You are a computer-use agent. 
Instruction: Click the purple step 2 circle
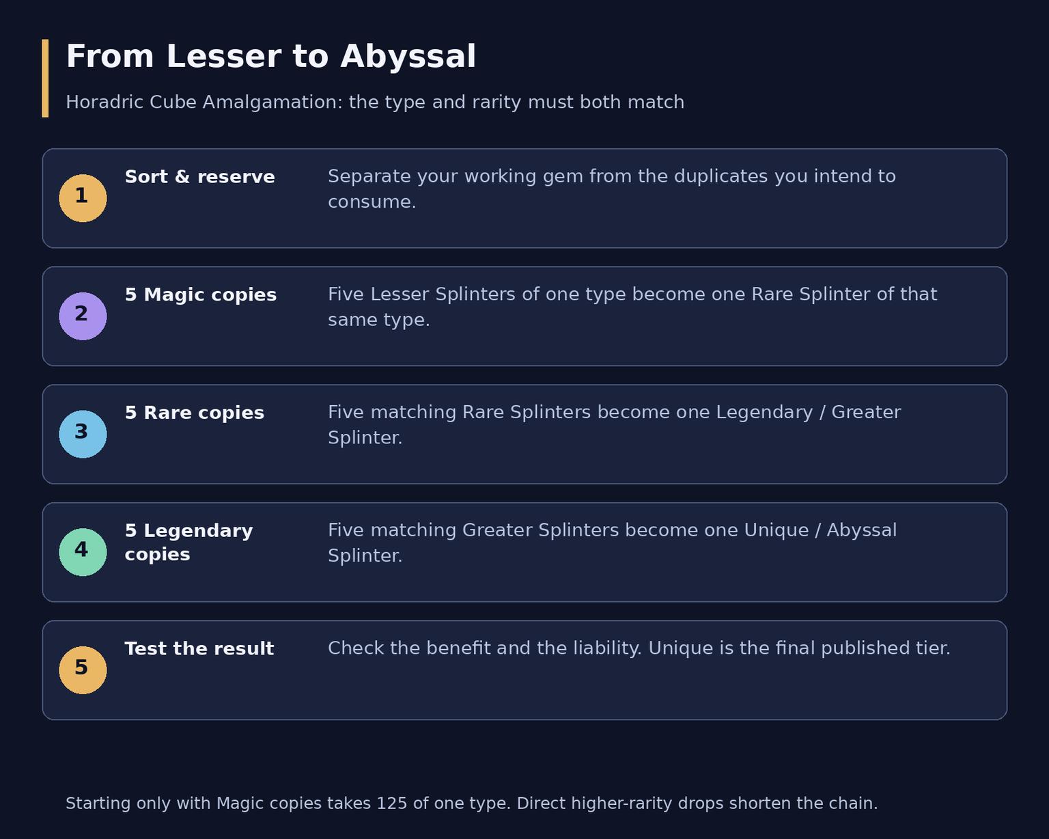[83, 316]
